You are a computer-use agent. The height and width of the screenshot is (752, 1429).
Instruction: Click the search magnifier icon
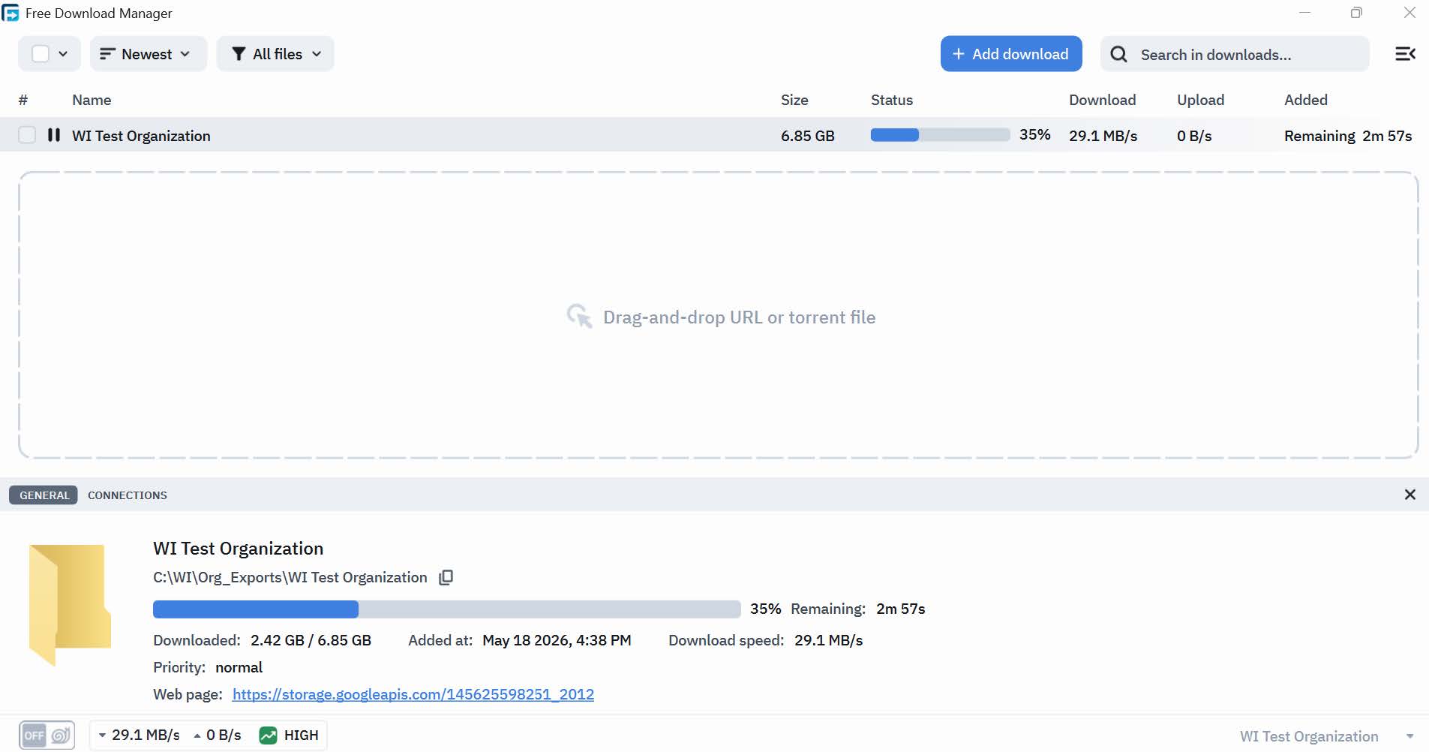click(1118, 54)
